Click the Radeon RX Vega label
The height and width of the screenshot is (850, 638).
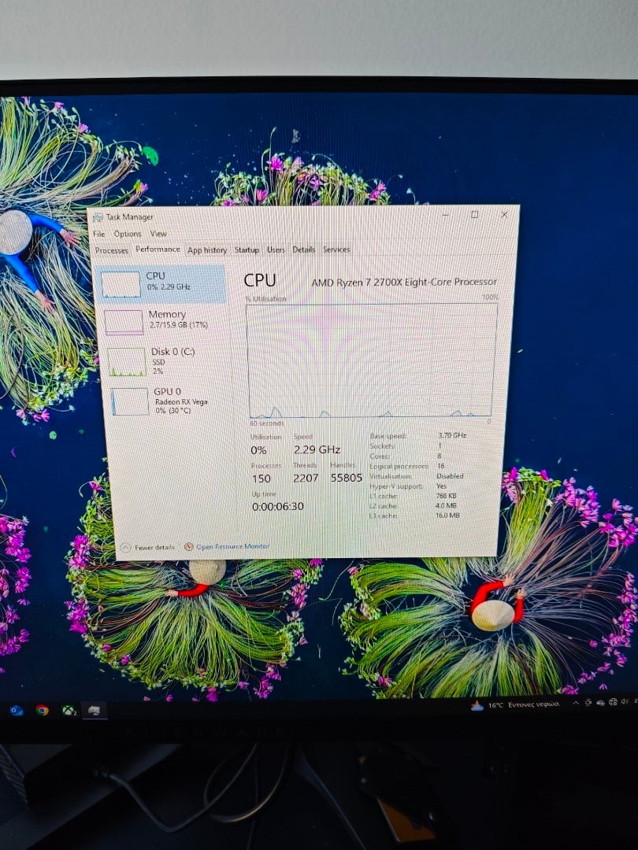[181, 401]
